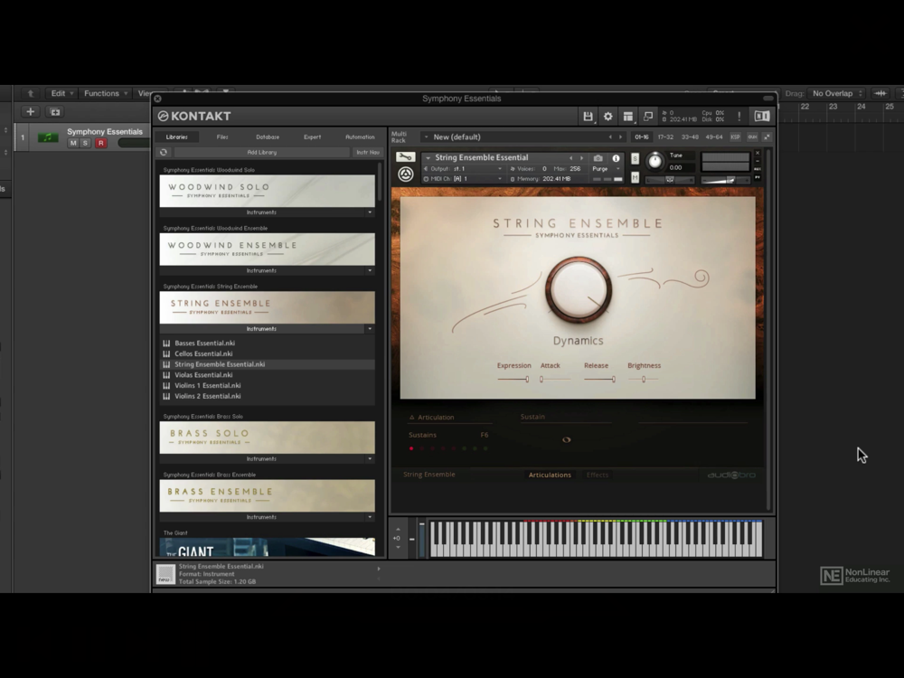
Task: Click the Instr Nav button
Action: pyautogui.click(x=368, y=152)
